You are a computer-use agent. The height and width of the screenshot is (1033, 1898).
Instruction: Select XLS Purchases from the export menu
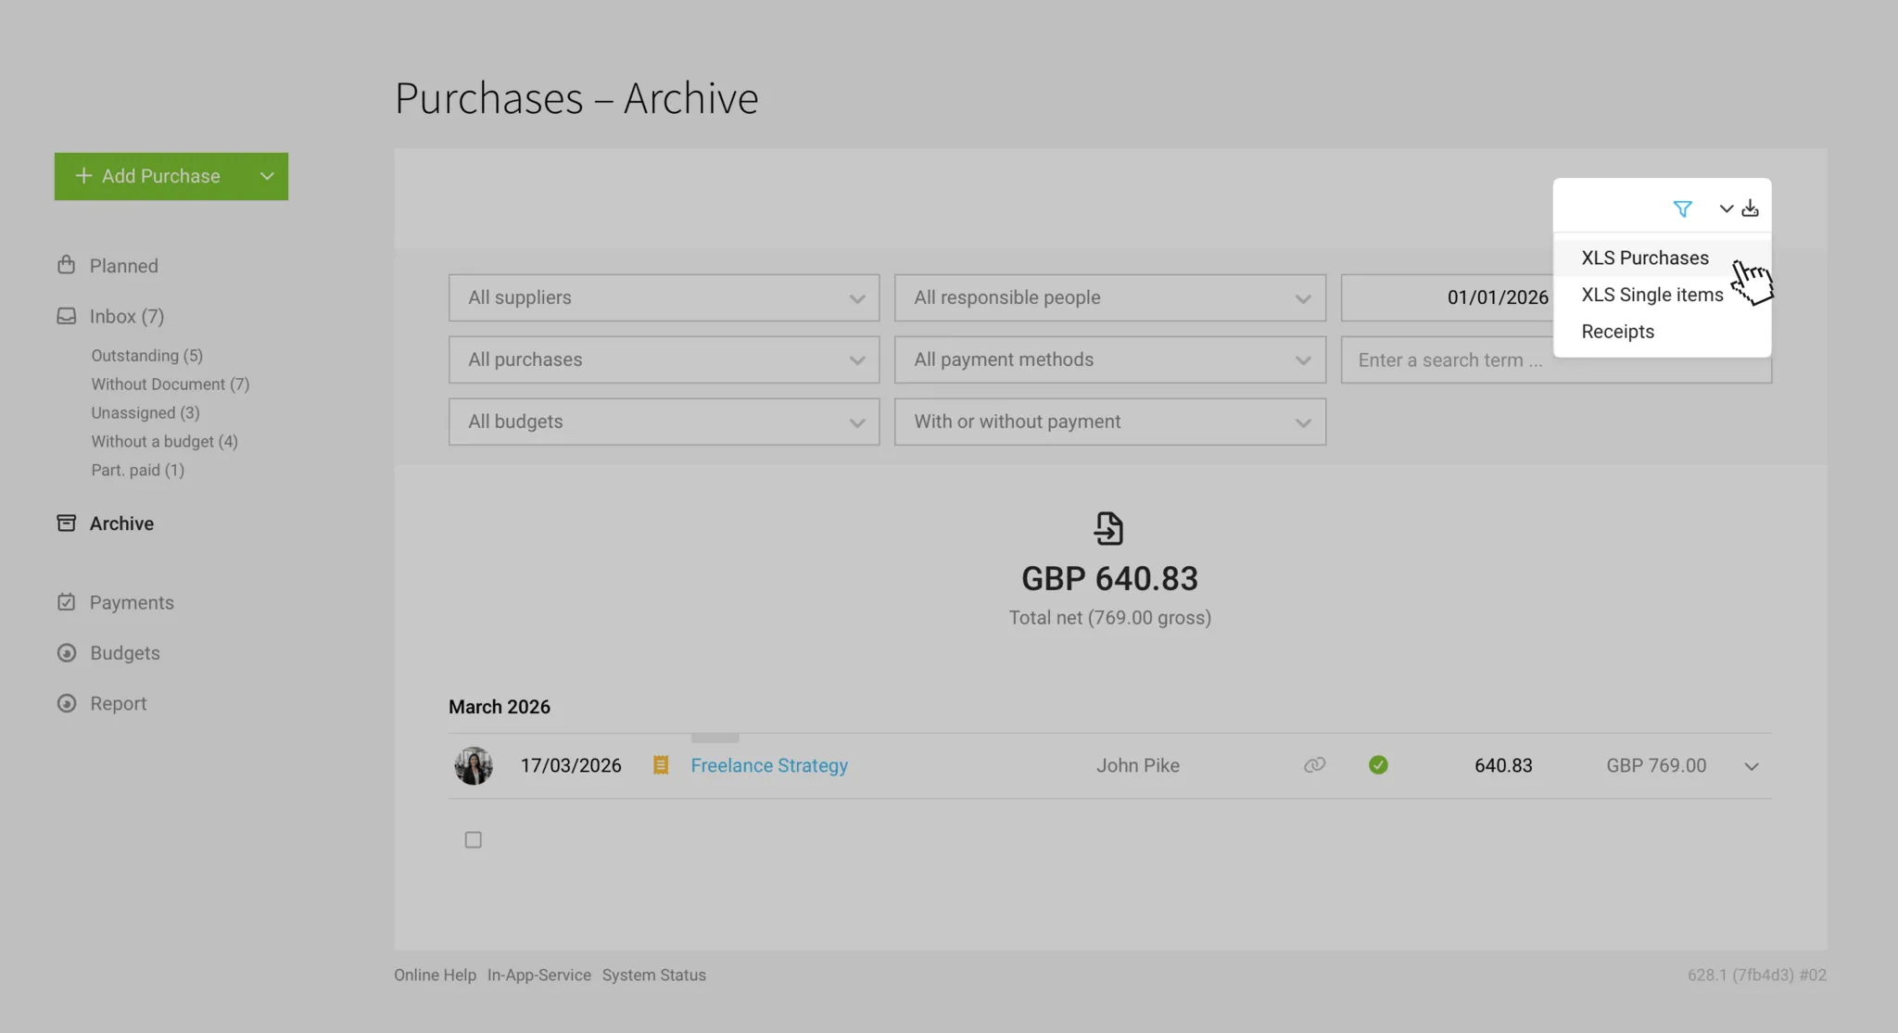click(x=1644, y=258)
